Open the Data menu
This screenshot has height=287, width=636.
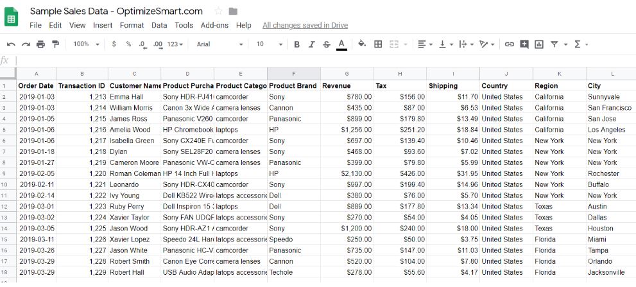click(x=159, y=25)
